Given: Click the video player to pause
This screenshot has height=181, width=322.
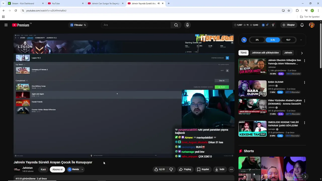Looking at the screenshot, I should tap(124, 96).
